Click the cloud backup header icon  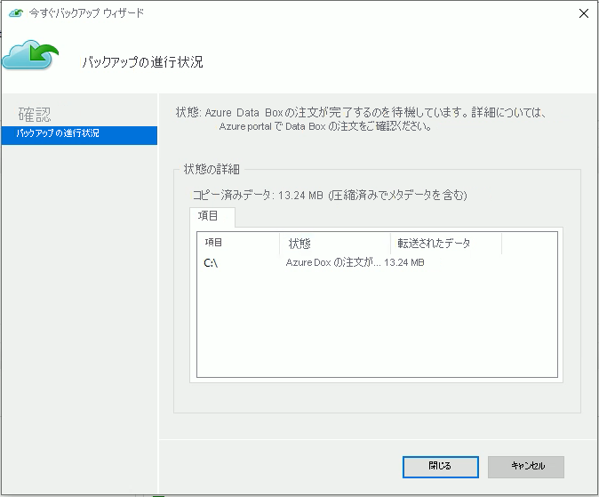coord(30,55)
